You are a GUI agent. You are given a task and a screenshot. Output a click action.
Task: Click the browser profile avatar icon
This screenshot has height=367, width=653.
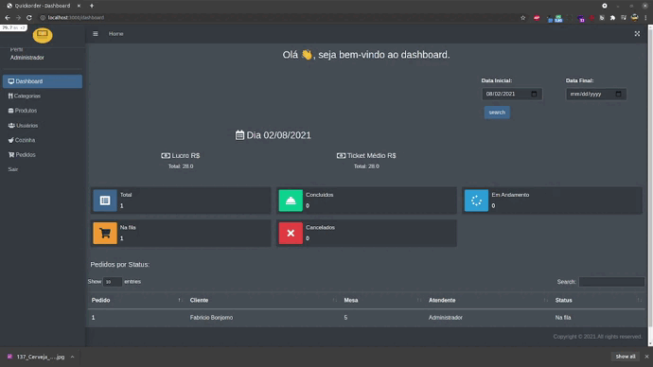(x=634, y=17)
